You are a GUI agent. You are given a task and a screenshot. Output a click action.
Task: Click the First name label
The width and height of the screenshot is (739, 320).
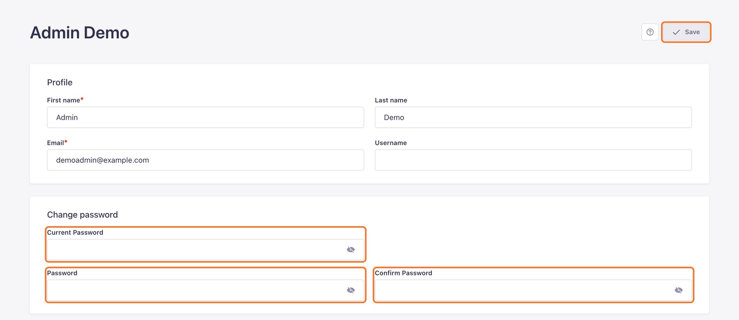tap(65, 100)
